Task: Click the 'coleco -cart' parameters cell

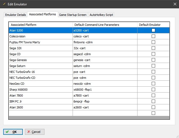Action: 105,36
